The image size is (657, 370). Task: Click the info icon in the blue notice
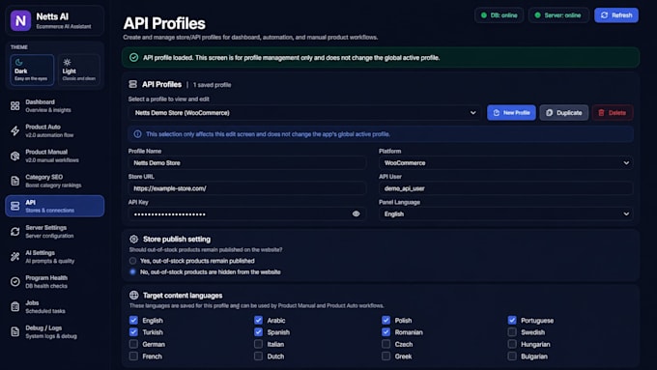point(137,134)
